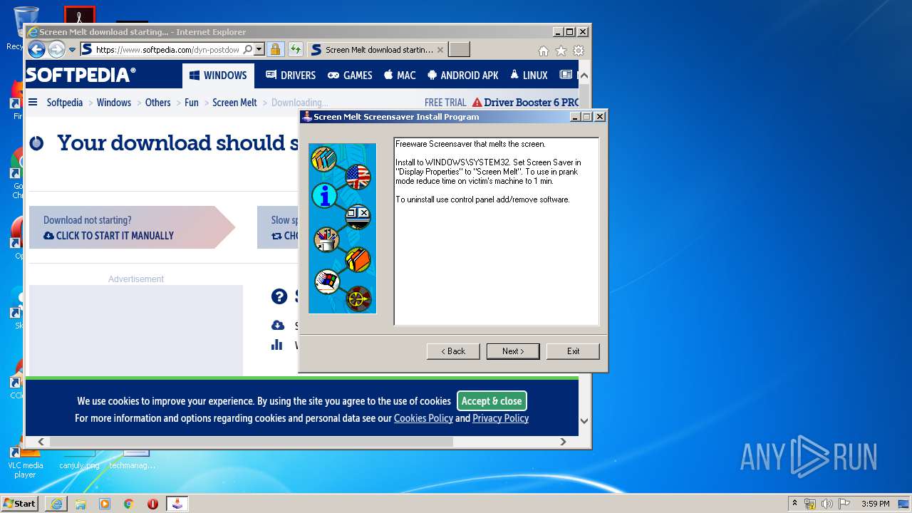Click the Windows breadcrumb link
Viewport: 912px width, 513px height.
point(114,103)
